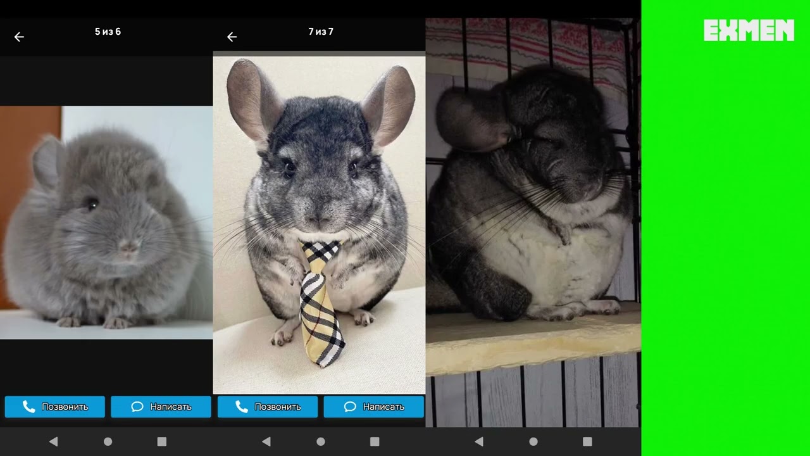This screenshot has width=810, height=456.
Task: Tap Android back triangle on the 7 из 7 screen
Action: (x=266, y=441)
